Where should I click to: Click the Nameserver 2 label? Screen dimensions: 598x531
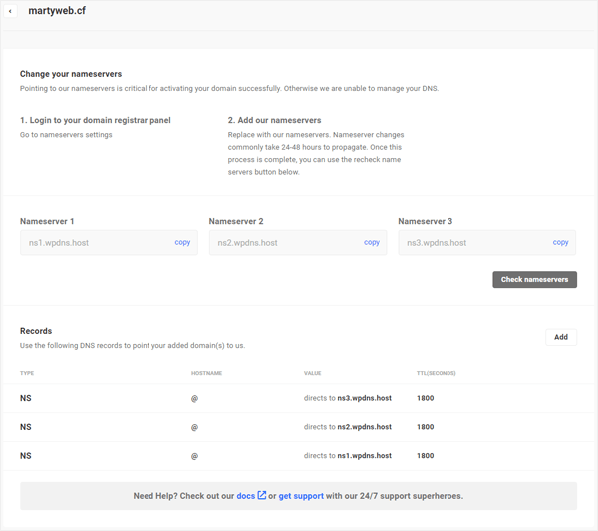point(236,221)
